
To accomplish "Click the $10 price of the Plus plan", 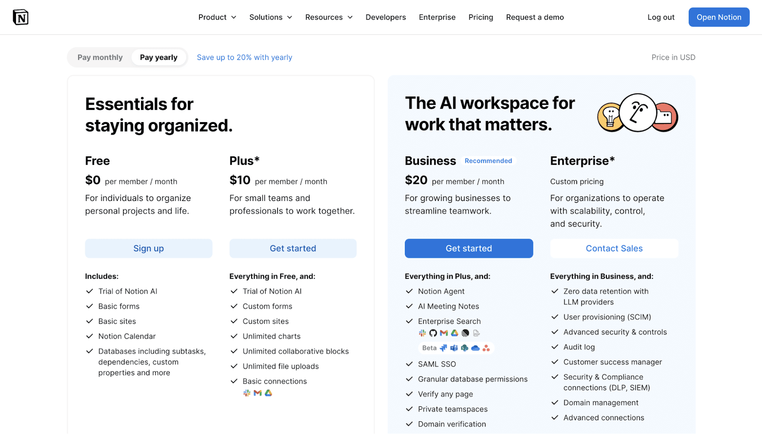I will click(x=240, y=180).
